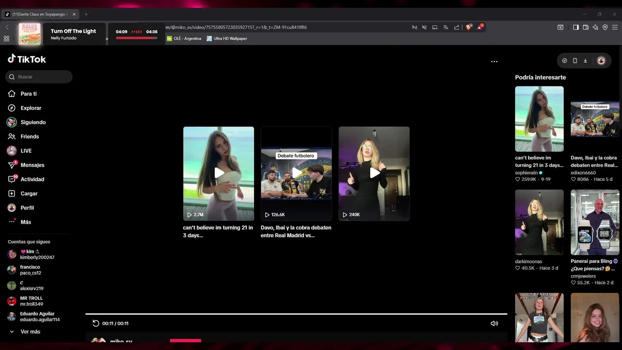This screenshot has width=622, height=350.
Task: Open Leo AI sparkle icon
Action: tap(595, 27)
